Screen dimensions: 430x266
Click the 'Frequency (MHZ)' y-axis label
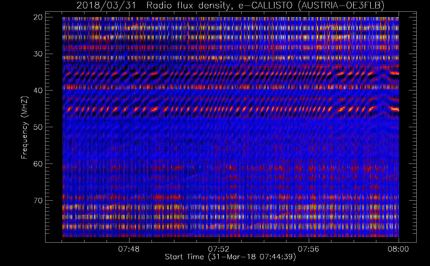24,128
